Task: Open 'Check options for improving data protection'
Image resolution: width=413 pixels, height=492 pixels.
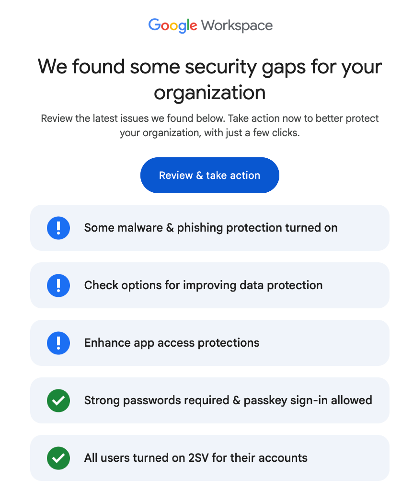Action: [x=203, y=285]
